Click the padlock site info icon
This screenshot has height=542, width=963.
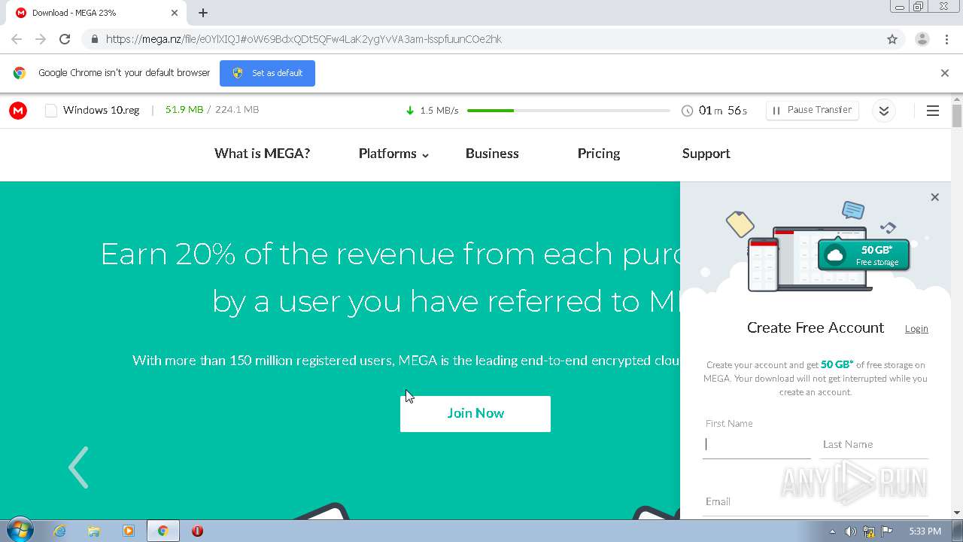pos(94,39)
